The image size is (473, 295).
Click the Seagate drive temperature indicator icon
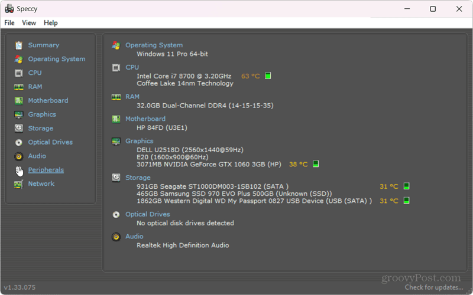coord(407,186)
